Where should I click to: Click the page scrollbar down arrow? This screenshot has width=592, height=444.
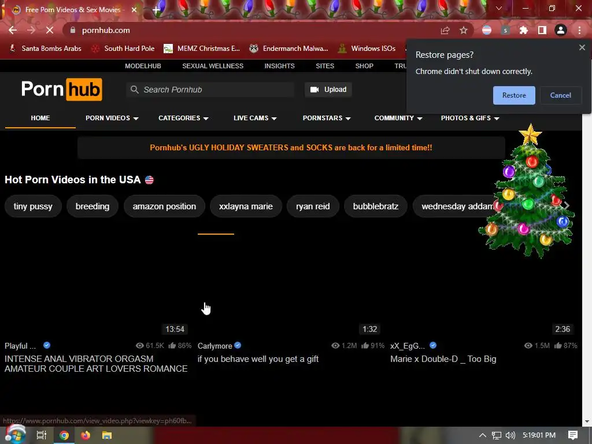point(587,421)
